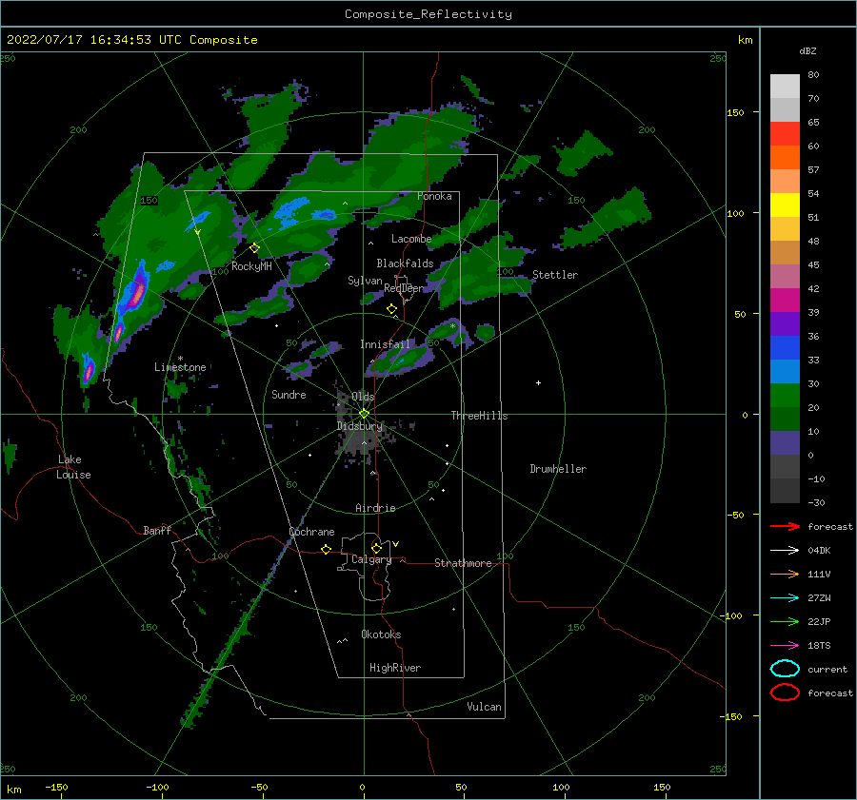Select the orange 111V arrow legend icon
Viewport: 857px width, 800px height.
coord(785,574)
